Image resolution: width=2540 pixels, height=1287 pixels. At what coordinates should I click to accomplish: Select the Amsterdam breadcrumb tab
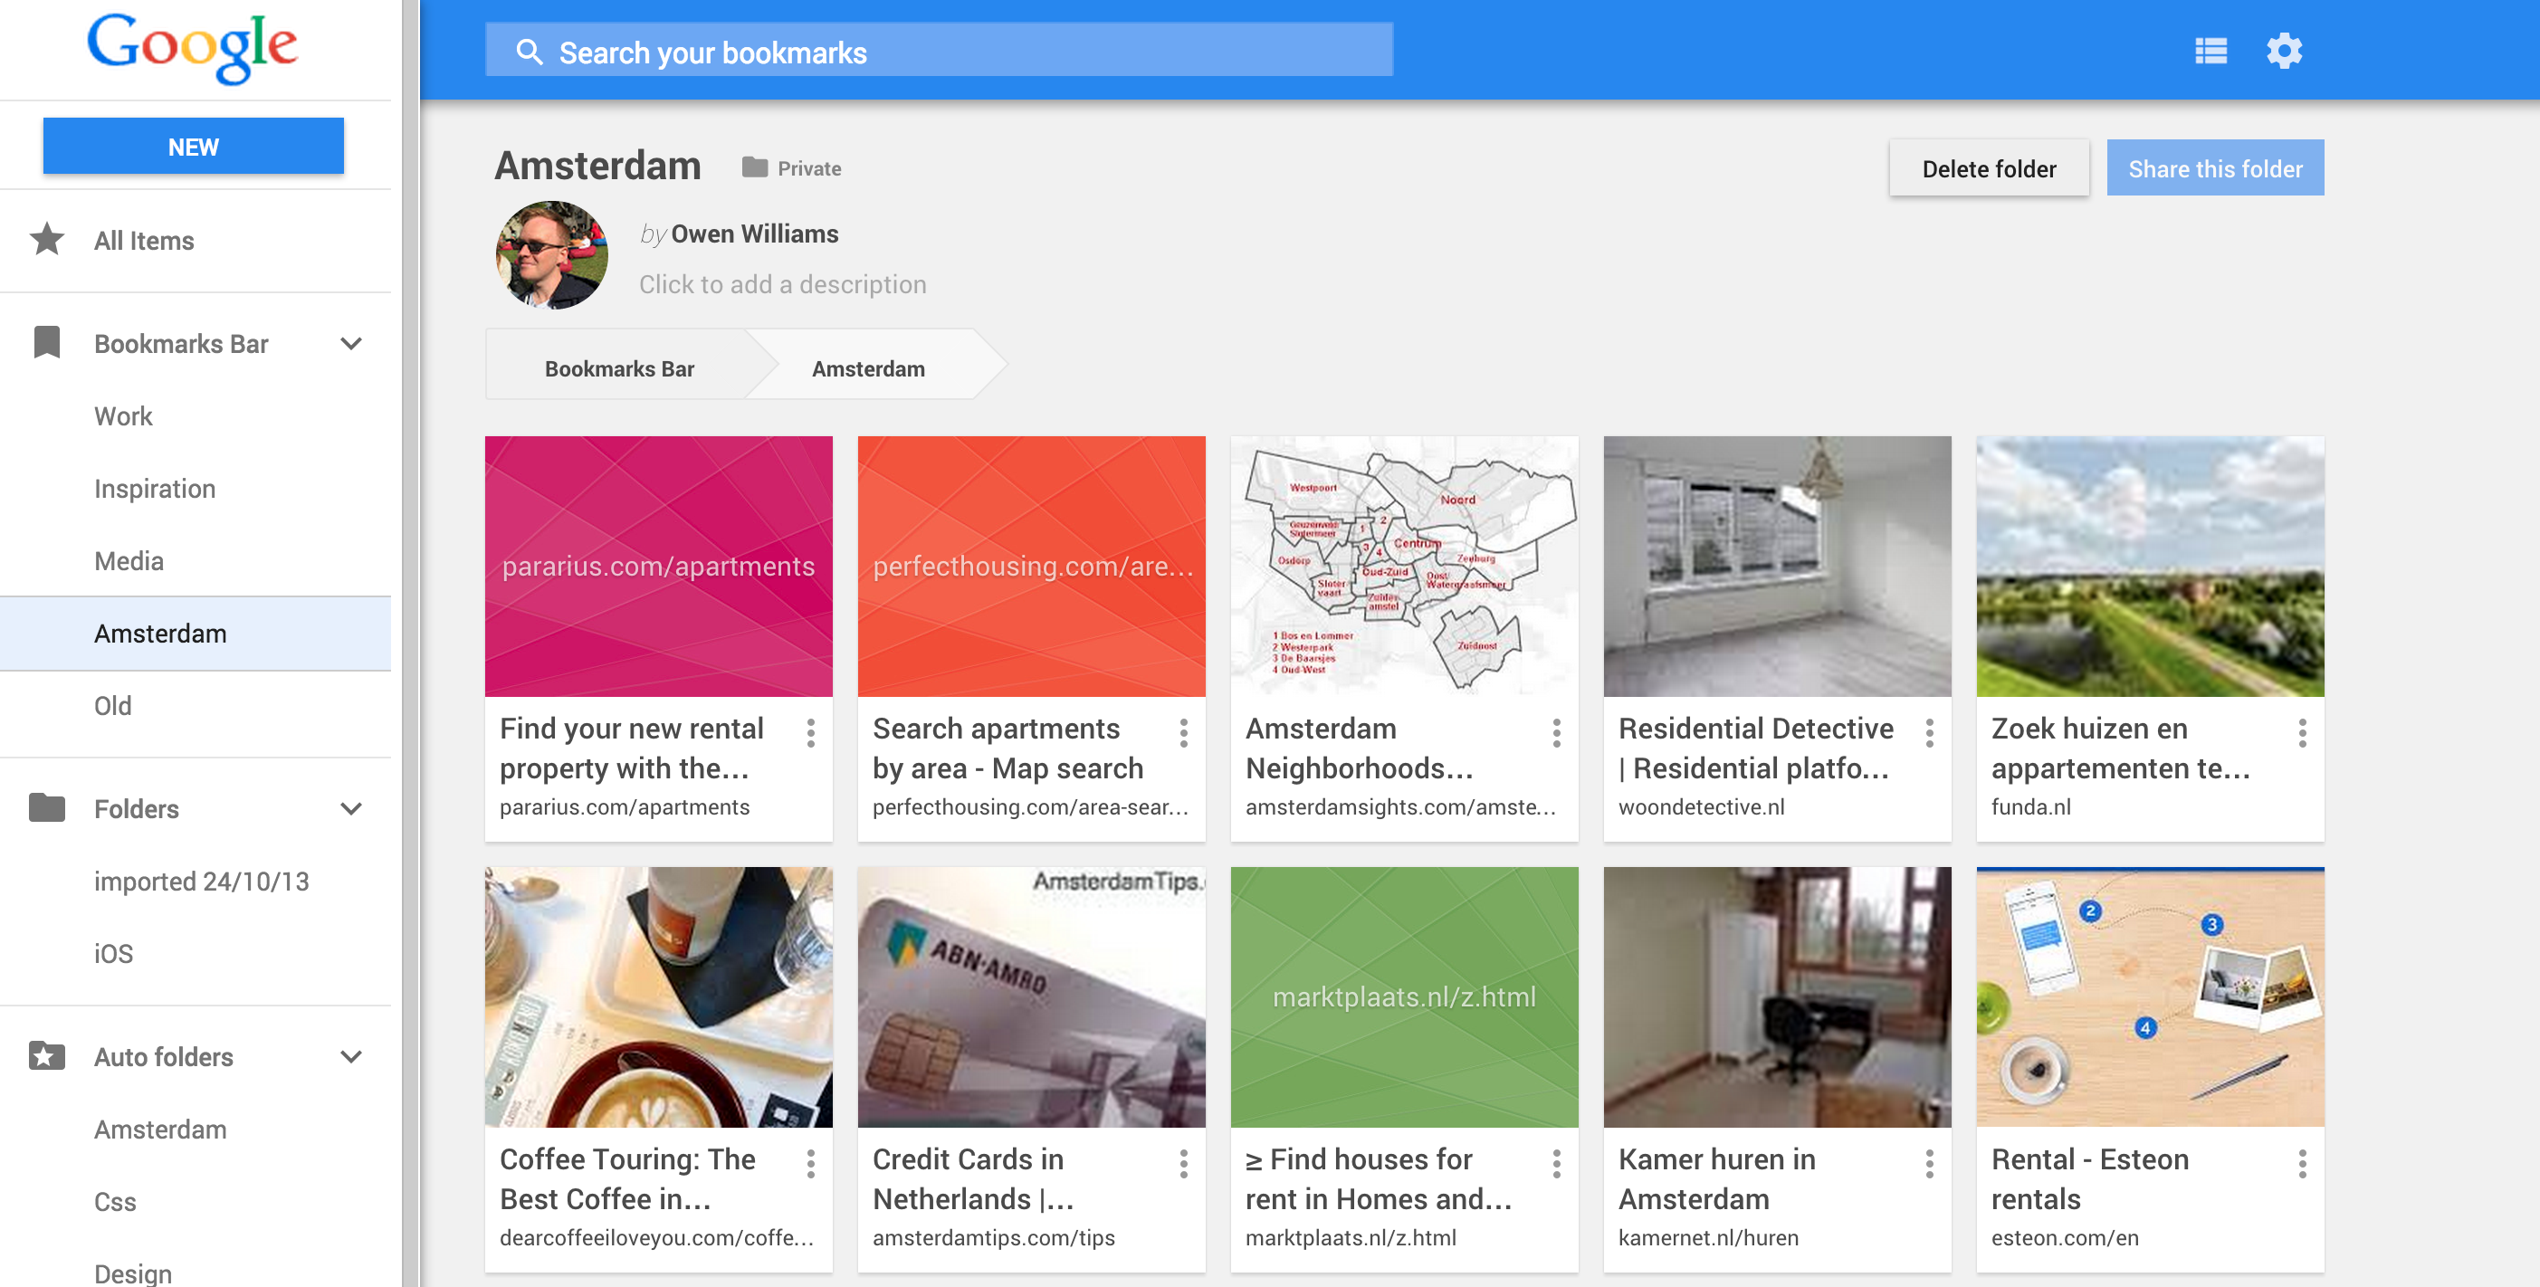point(868,367)
